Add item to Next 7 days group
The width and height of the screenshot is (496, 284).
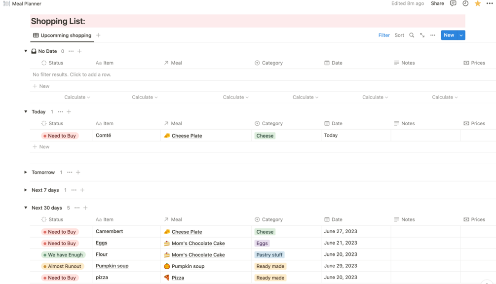tap(82, 190)
